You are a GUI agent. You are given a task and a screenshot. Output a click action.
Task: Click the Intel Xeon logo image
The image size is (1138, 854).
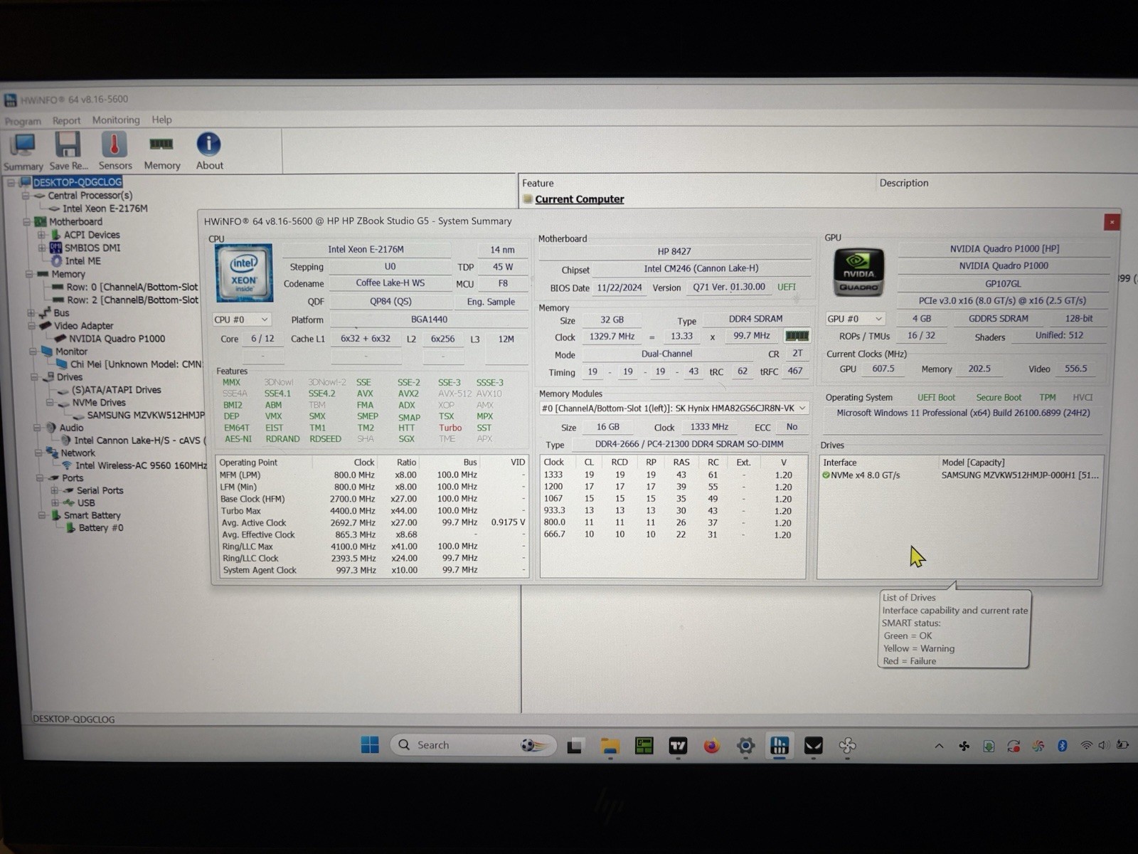click(244, 273)
